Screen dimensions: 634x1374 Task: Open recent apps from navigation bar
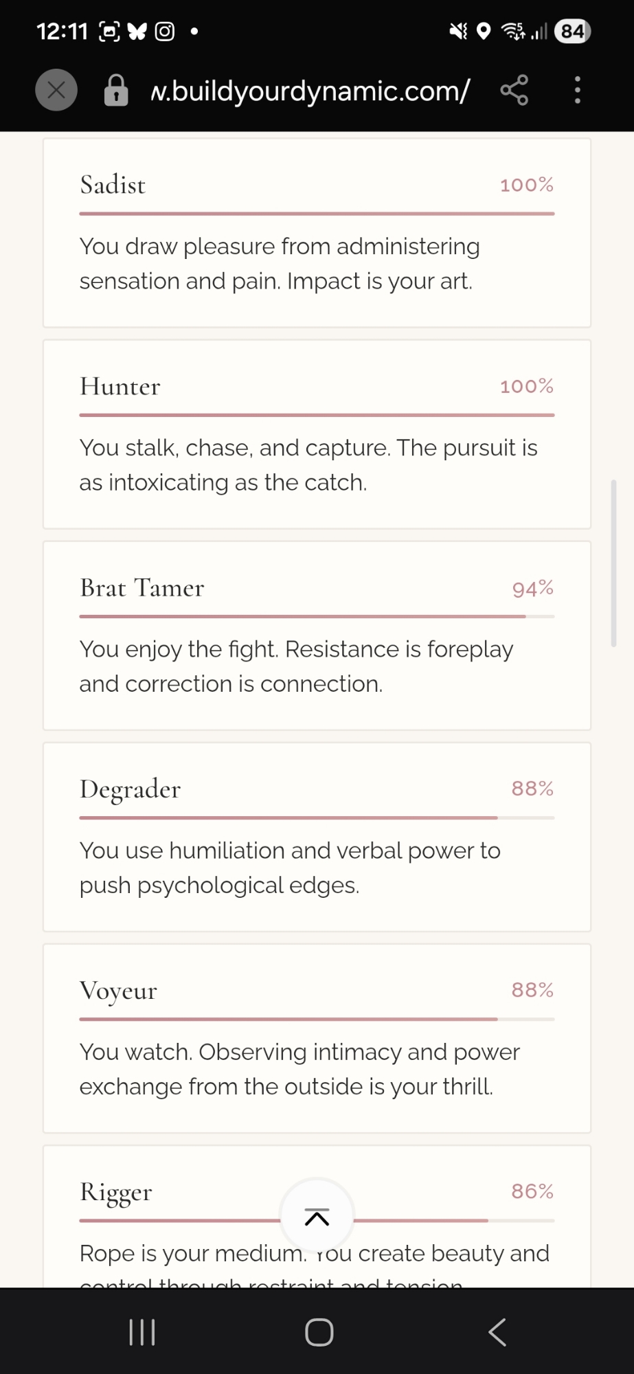142,1332
